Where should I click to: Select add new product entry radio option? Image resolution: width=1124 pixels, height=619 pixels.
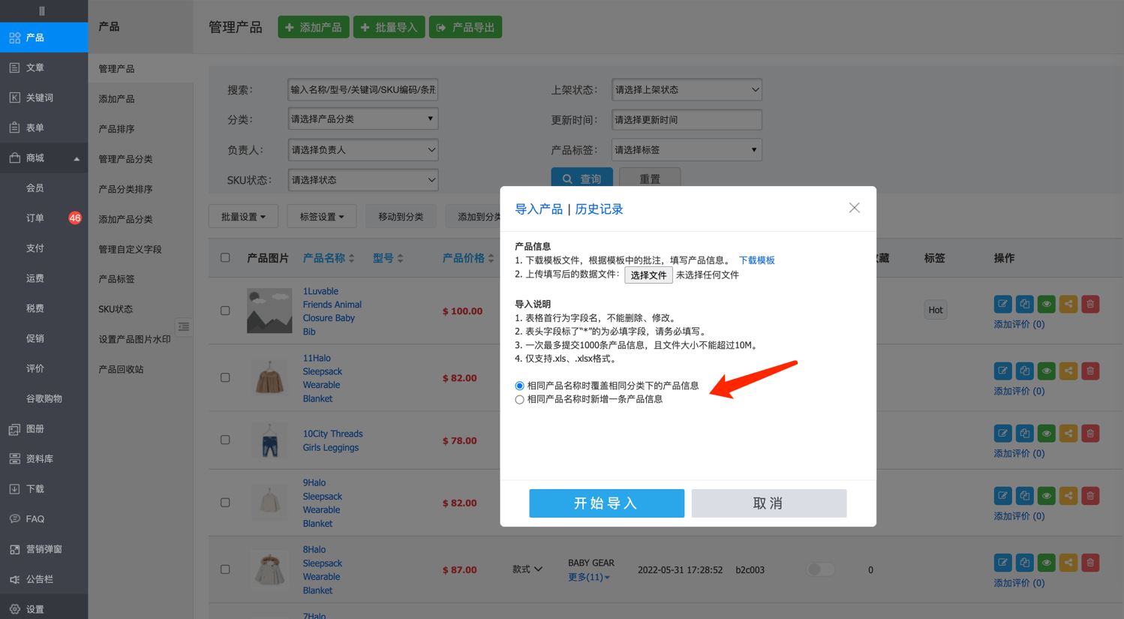(519, 400)
